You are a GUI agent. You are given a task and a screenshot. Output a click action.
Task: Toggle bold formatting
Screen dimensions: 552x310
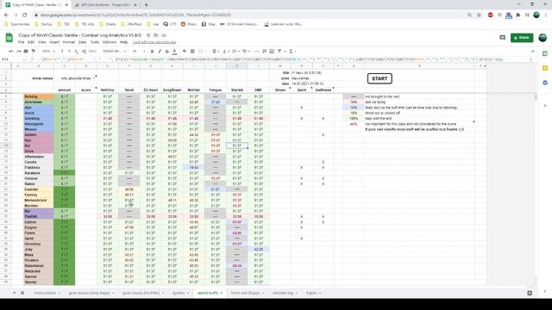(x=152, y=52)
